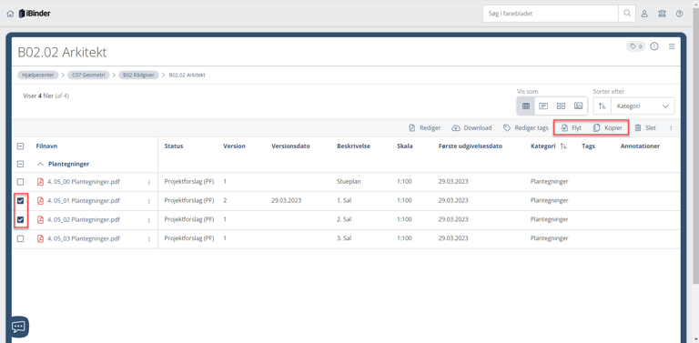Screen dimensions: 699x343
Task: Click the Version column header
Action: pos(234,146)
